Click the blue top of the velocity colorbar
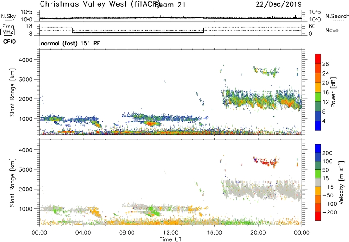This screenshot has height=242, width=349. tap(318, 149)
